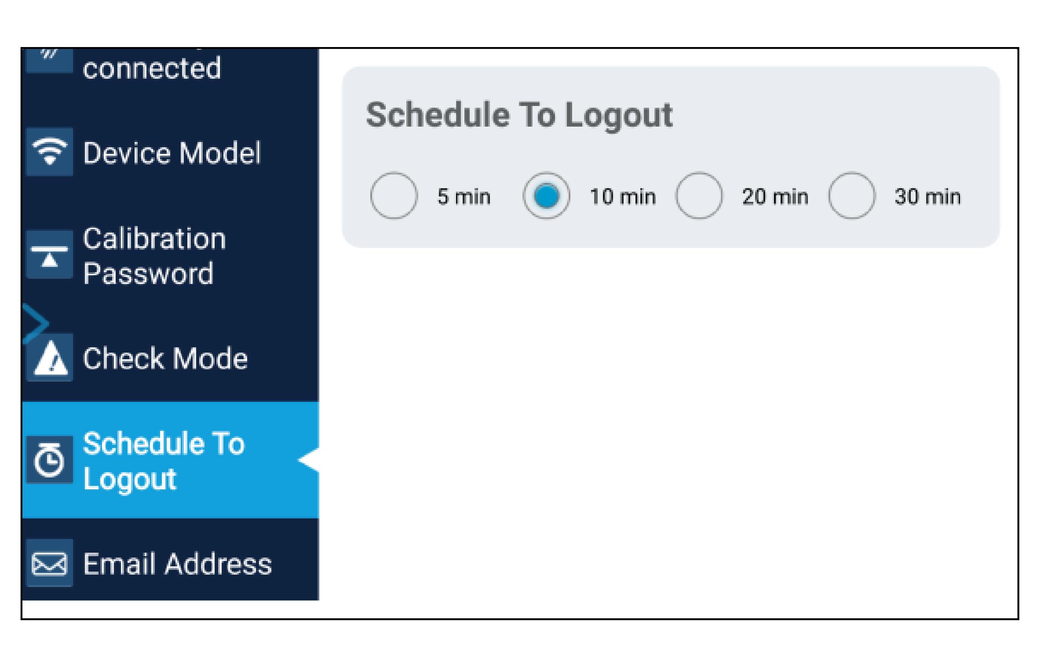This screenshot has width=1037, height=645.
Task: Open the Email Address menu item
Action: pyautogui.click(x=177, y=564)
